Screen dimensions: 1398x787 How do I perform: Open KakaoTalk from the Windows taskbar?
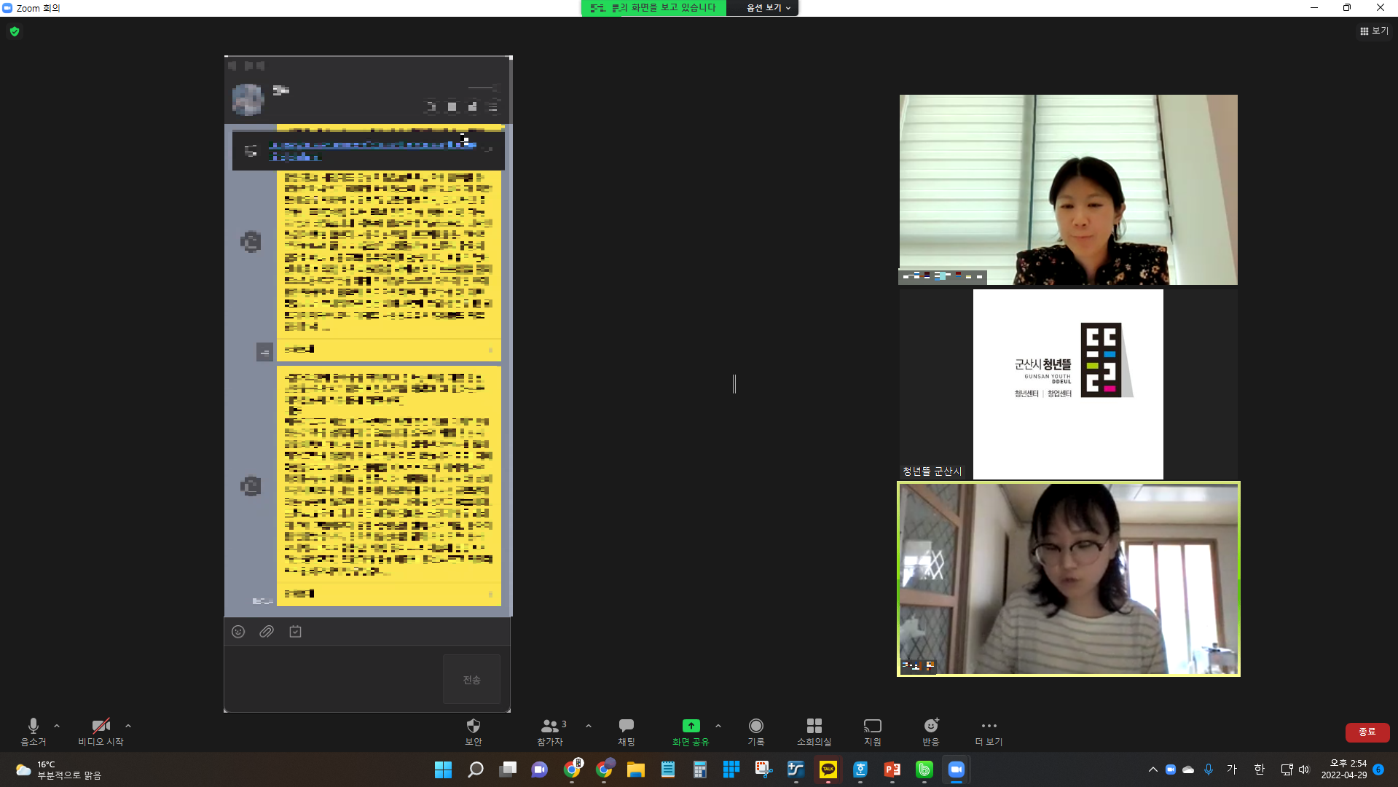click(828, 770)
